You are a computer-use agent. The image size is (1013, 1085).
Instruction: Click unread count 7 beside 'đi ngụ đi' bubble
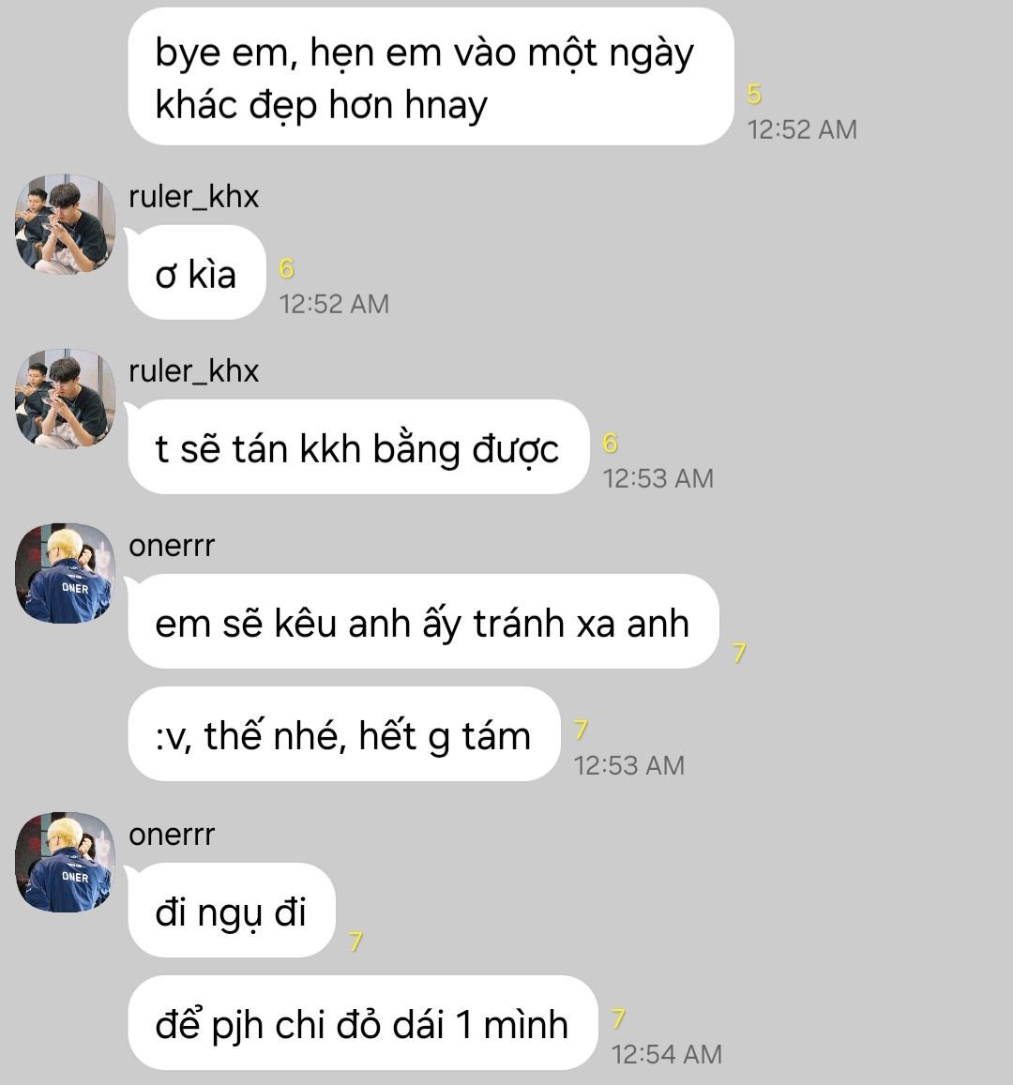click(355, 942)
